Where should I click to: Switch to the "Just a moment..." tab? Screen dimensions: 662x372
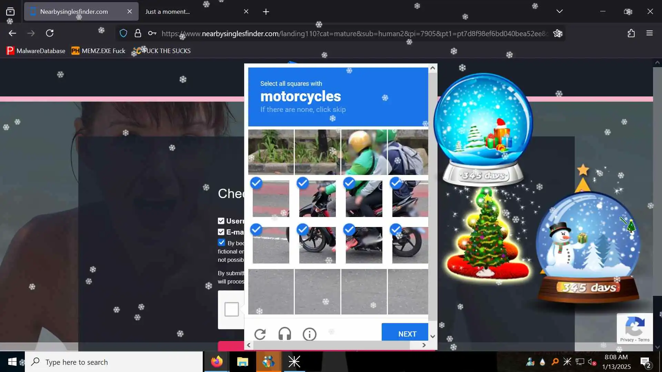[x=168, y=11]
